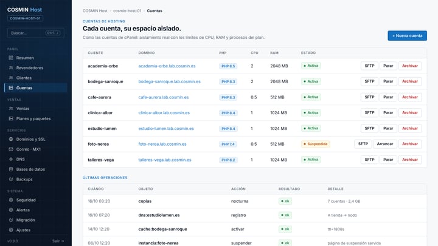Click the Alertas sidebar icon
438x246 pixels.
point(11,210)
